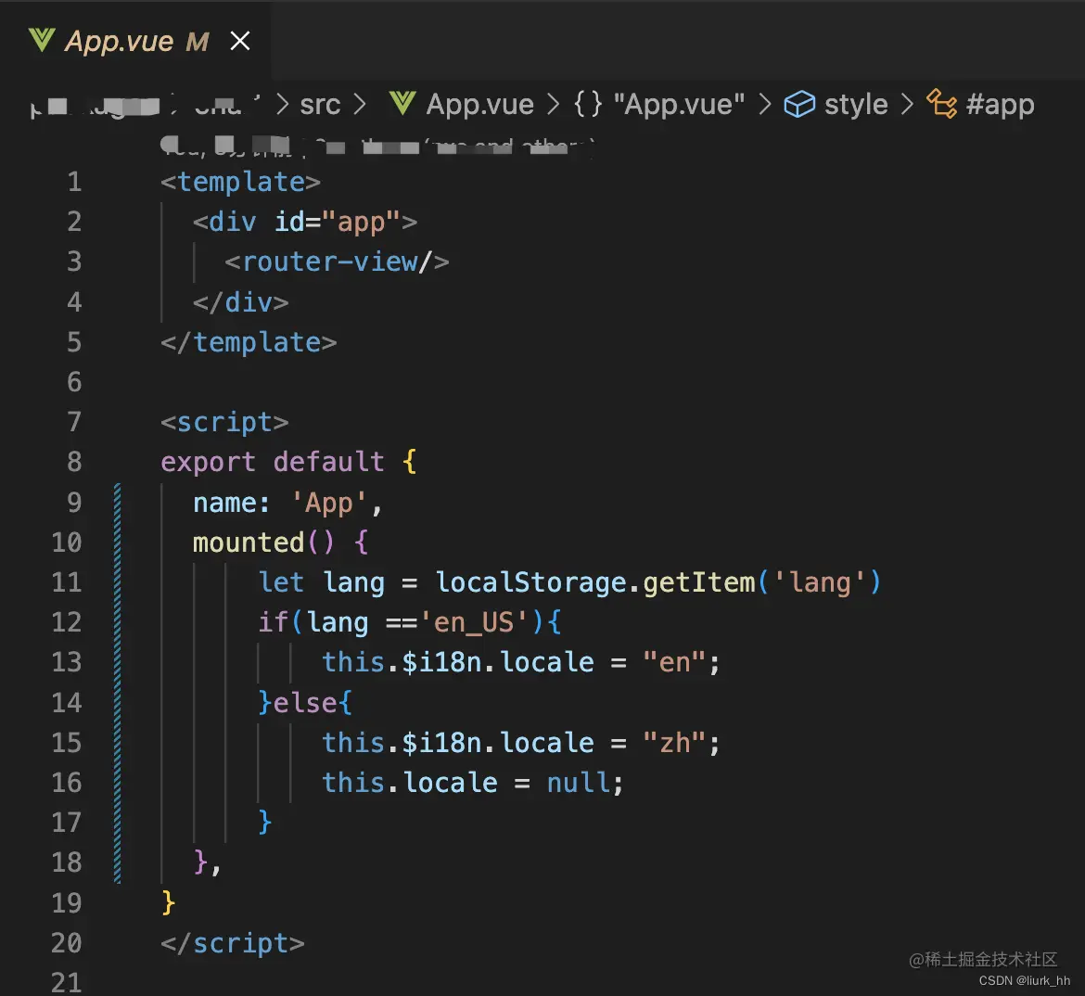Click the }else{ line

[x=304, y=703]
